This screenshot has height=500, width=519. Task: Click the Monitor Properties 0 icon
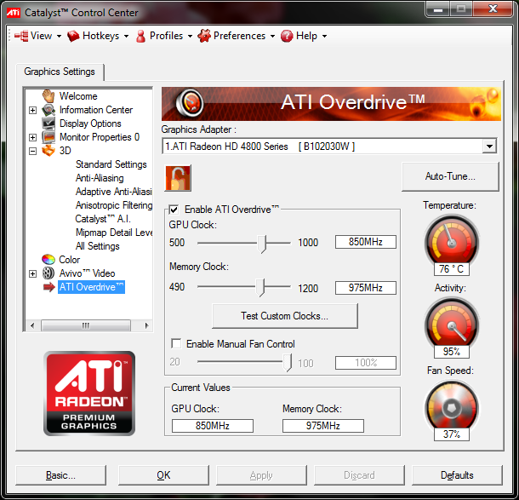pos(48,137)
